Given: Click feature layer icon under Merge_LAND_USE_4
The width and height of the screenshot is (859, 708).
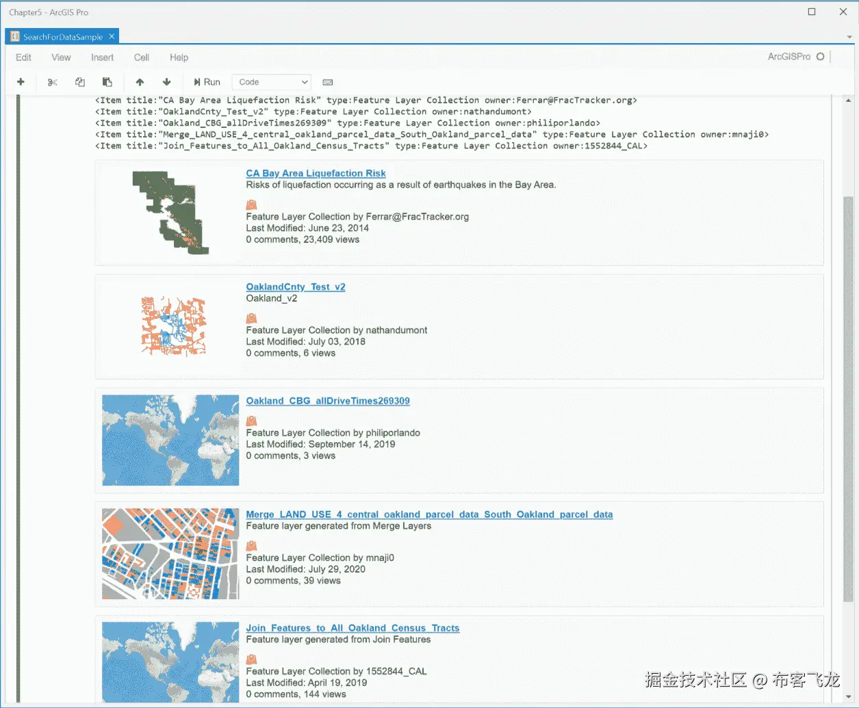Looking at the screenshot, I should (x=251, y=546).
